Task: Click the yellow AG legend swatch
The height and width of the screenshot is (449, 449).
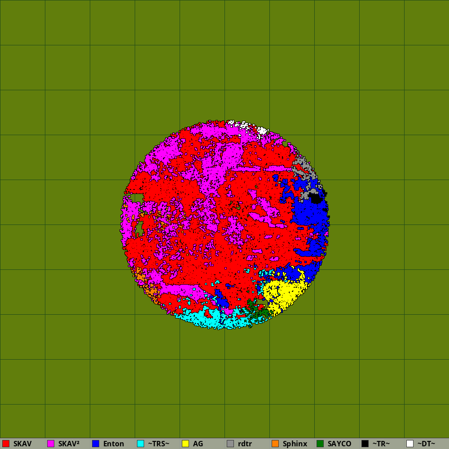Action: click(x=185, y=444)
